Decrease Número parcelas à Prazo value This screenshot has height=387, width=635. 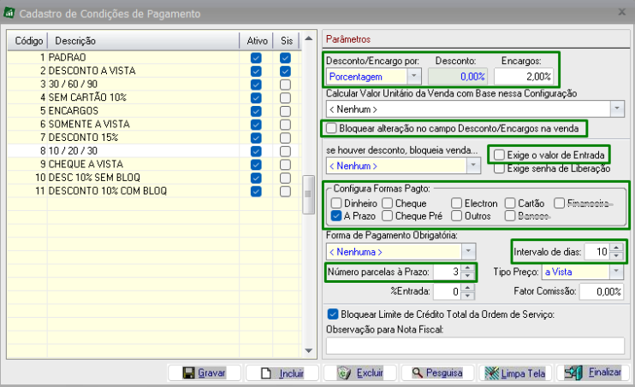click(x=468, y=276)
